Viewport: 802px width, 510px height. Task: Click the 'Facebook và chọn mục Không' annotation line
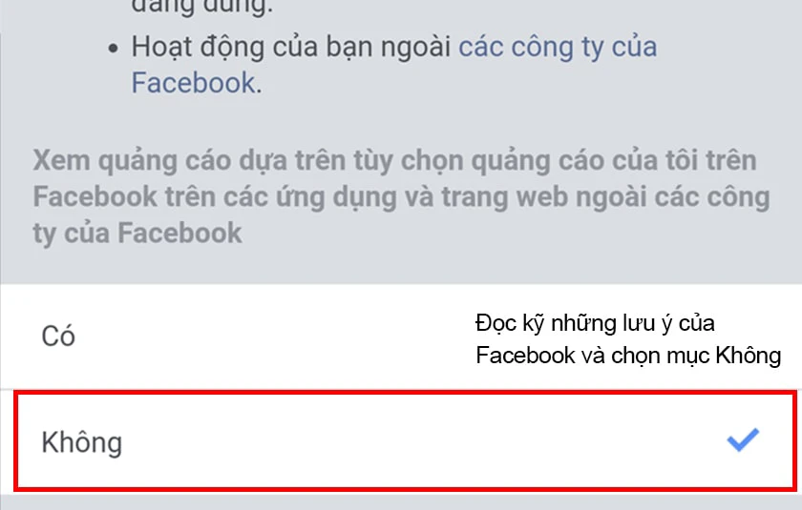click(628, 356)
